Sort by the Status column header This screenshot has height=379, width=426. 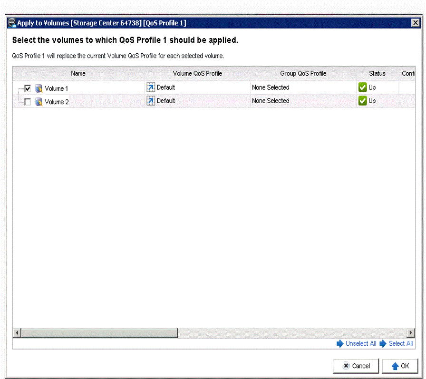[378, 73]
